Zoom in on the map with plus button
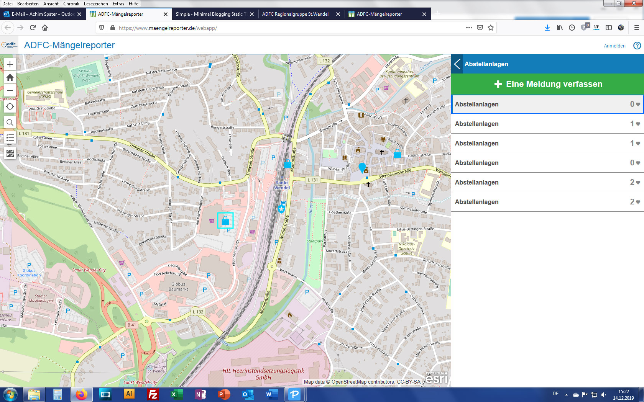 pos(10,64)
